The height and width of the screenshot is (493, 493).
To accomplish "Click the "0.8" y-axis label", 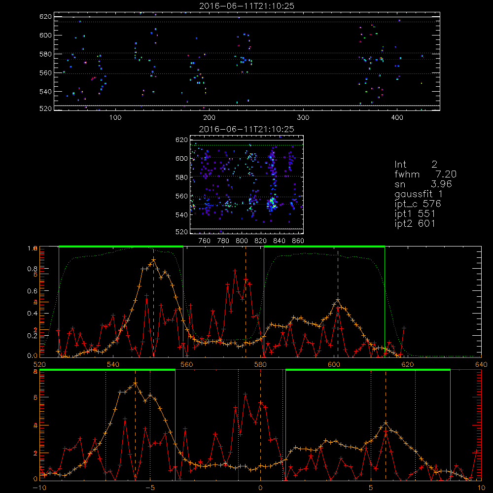I will coord(33,269).
